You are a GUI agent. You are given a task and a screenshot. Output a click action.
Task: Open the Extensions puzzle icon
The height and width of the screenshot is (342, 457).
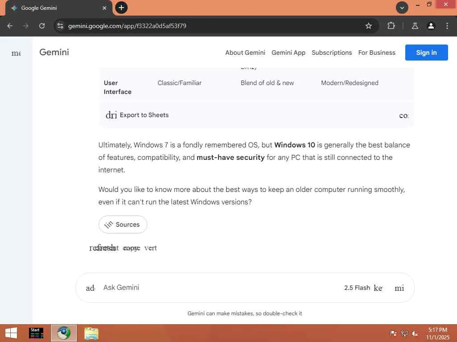(x=391, y=26)
